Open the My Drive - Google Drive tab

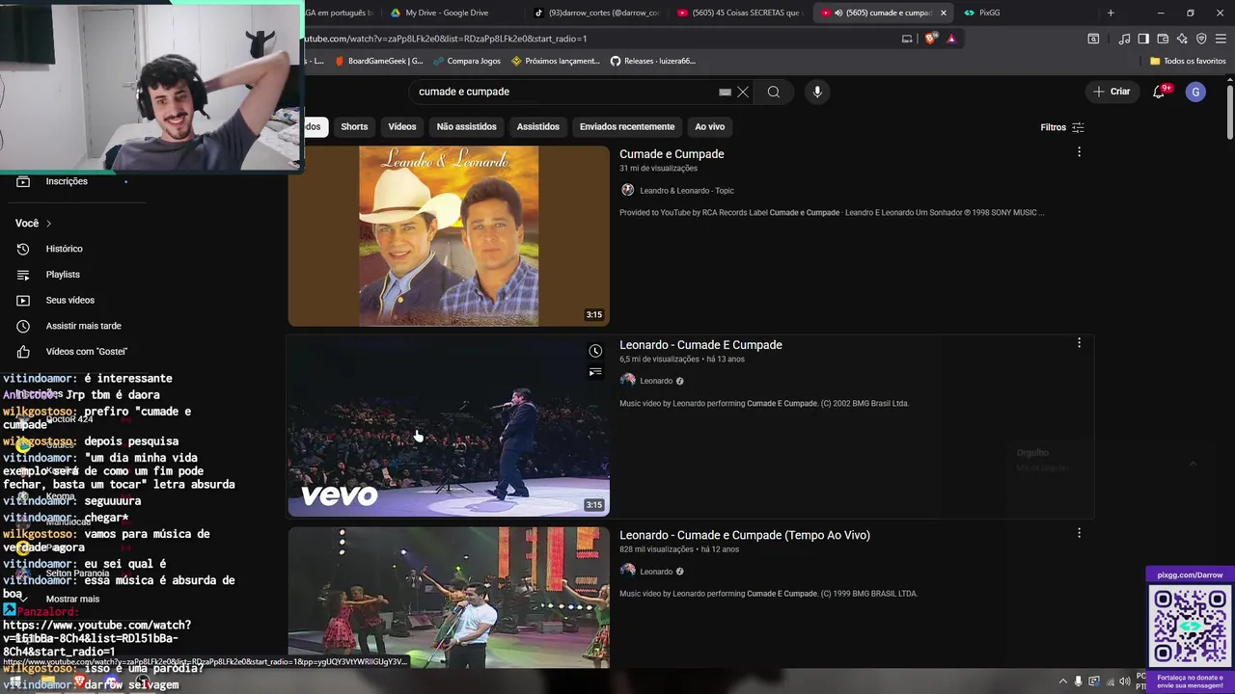[x=439, y=13]
